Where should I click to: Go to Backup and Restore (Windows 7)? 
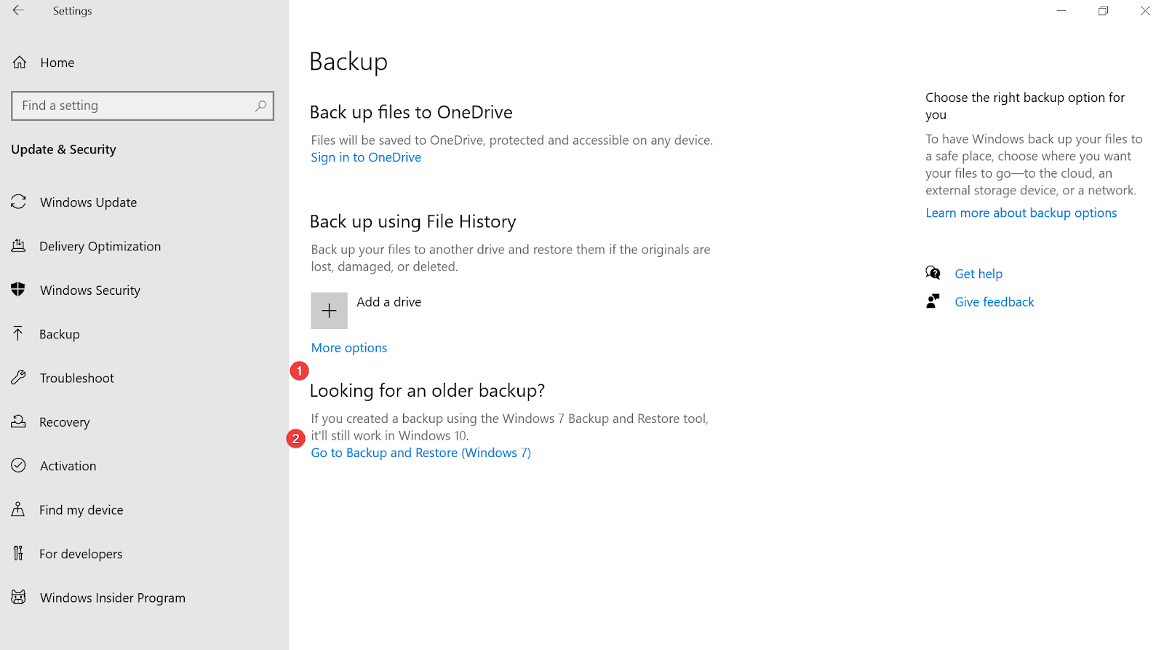point(420,453)
